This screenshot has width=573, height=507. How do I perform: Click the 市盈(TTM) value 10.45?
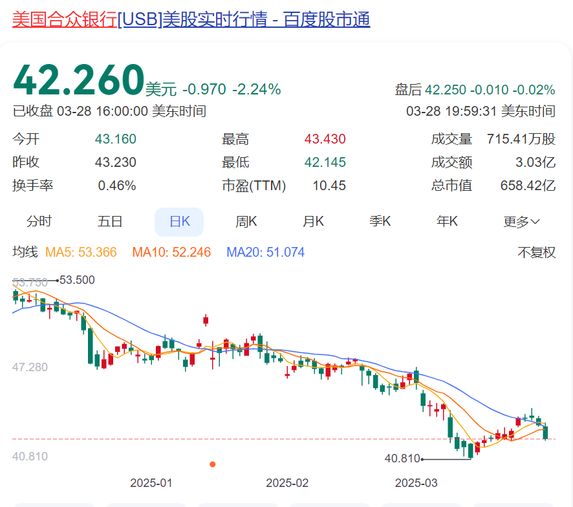329,186
